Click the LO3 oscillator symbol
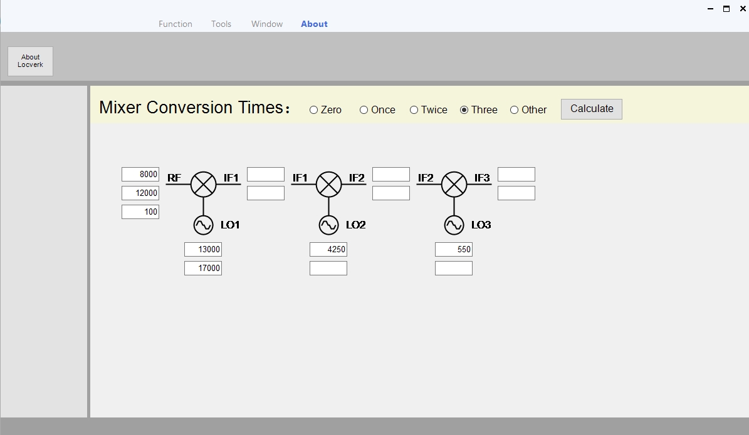This screenshot has height=435, width=749. point(454,225)
